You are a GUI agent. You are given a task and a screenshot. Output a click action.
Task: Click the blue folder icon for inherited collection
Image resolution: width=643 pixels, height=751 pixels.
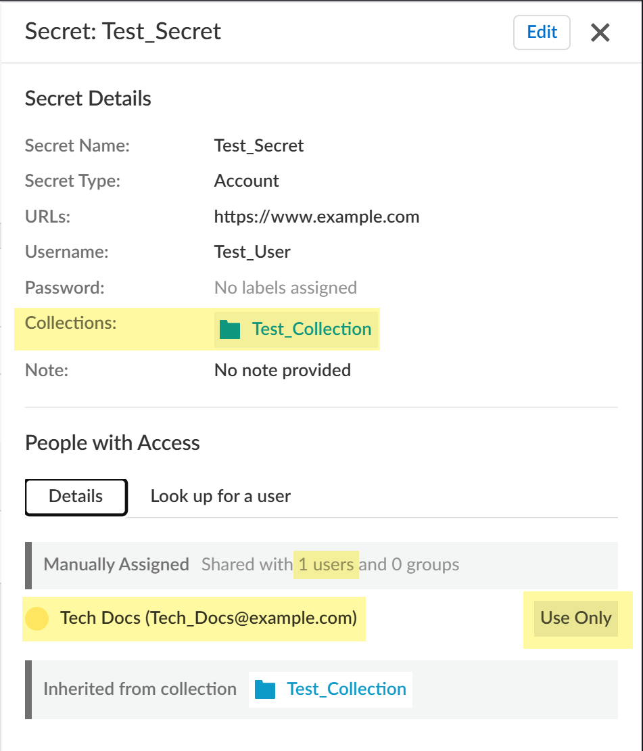tap(265, 689)
